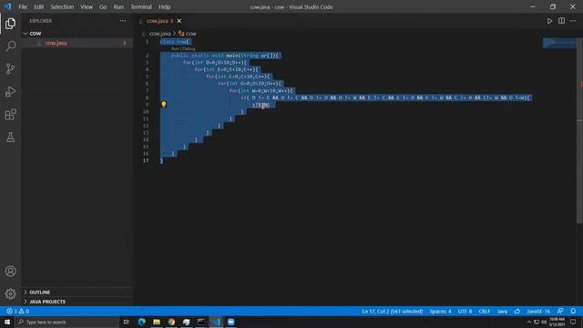Open Microsoft Edge from the taskbar
Screen dimensions: 583x328
tap(142, 322)
